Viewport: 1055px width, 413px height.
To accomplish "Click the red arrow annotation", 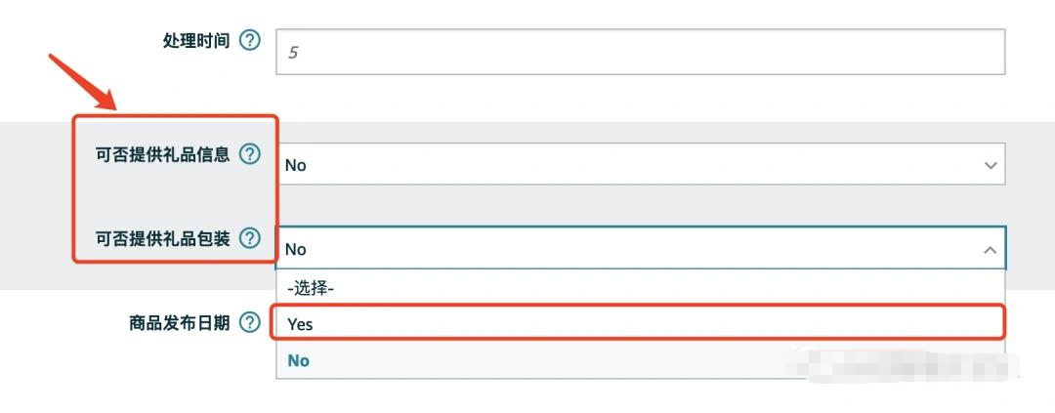I will (83, 82).
